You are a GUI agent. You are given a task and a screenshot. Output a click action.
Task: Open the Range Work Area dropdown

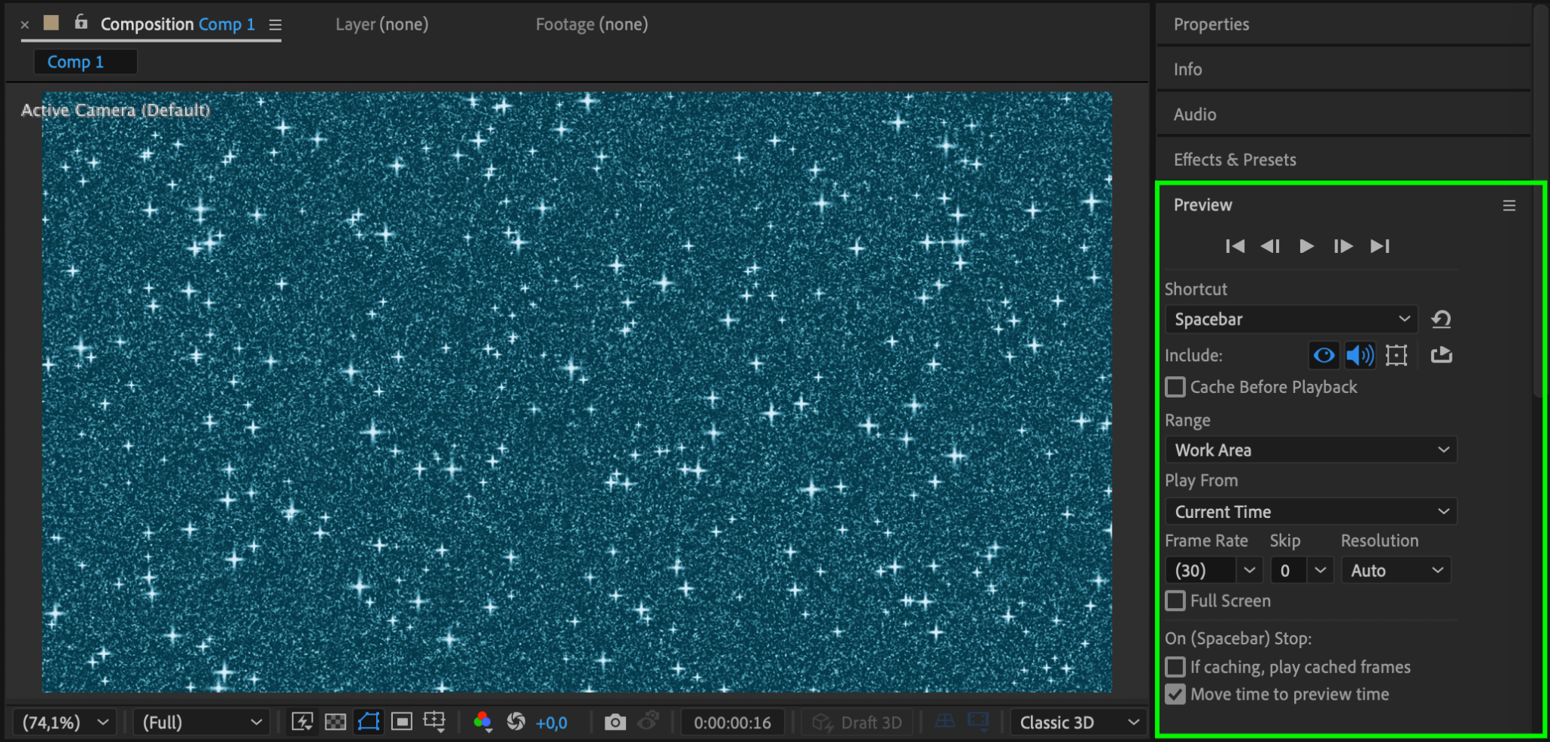click(x=1311, y=450)
